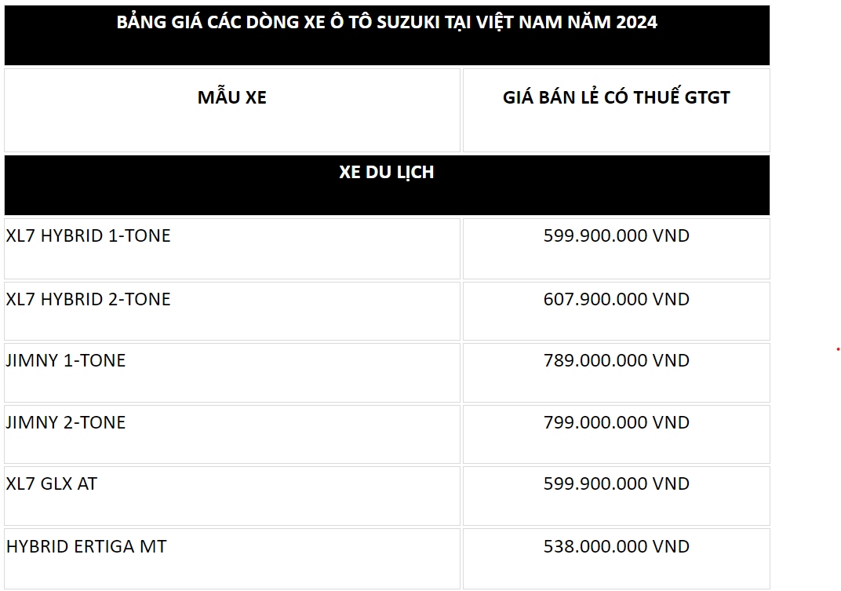Viewport: 841px width, 591px height.
Task: Click the small red dot at right edge
Action: tap(838, 349)
